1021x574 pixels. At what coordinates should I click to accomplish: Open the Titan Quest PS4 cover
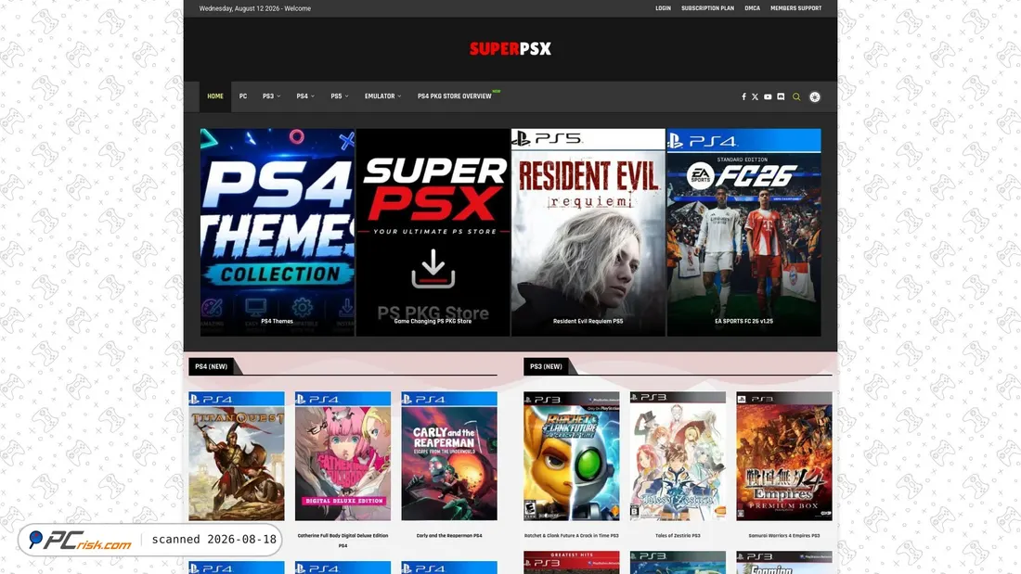[237, 456]
